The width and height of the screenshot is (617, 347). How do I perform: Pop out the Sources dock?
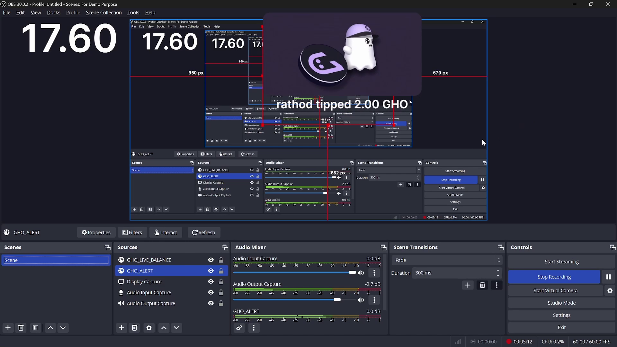[225, 247]
